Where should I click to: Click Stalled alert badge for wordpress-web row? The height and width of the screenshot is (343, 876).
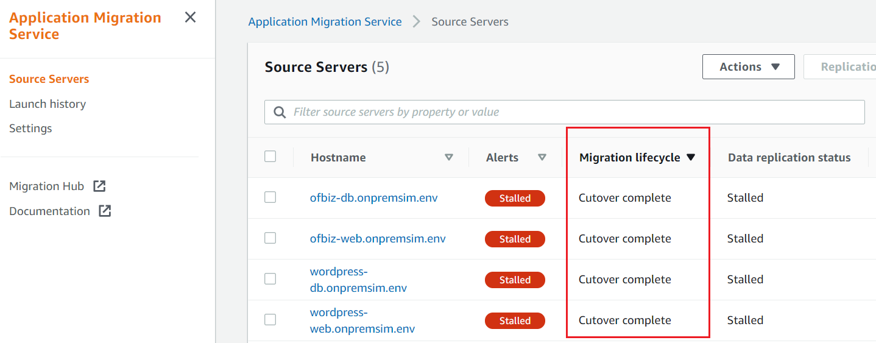[515, 320]
